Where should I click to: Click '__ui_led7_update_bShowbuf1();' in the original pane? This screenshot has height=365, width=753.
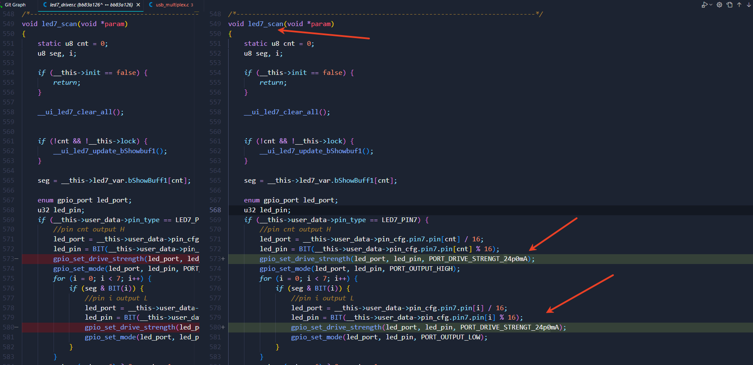tap(110, 151)
